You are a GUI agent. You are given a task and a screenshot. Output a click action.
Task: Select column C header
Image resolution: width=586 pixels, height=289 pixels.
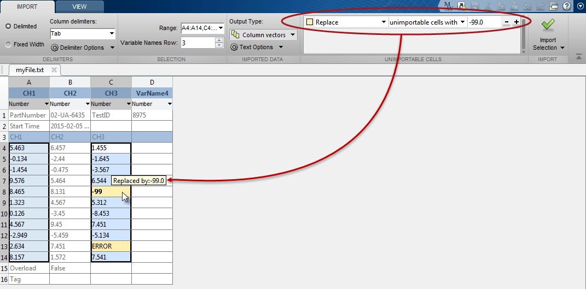[x=111, y=82]
